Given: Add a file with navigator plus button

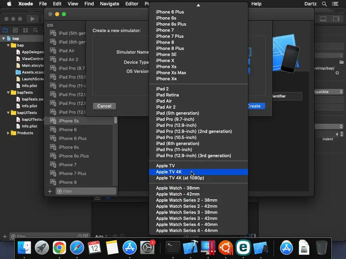Looking at the screenshot, I should 5,236.
